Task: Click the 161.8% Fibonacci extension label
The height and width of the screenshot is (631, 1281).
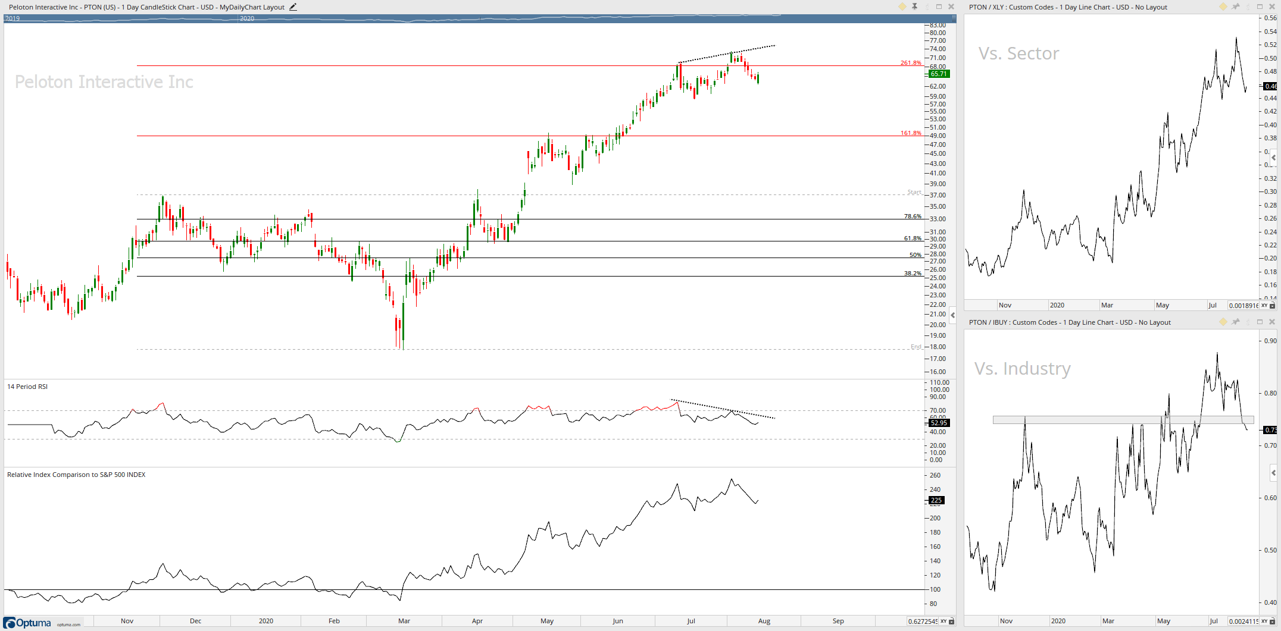Action: (x=911, y=133)
